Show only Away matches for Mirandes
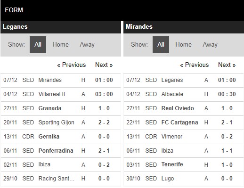Viewport: 244px width, 188px height. 210,45
